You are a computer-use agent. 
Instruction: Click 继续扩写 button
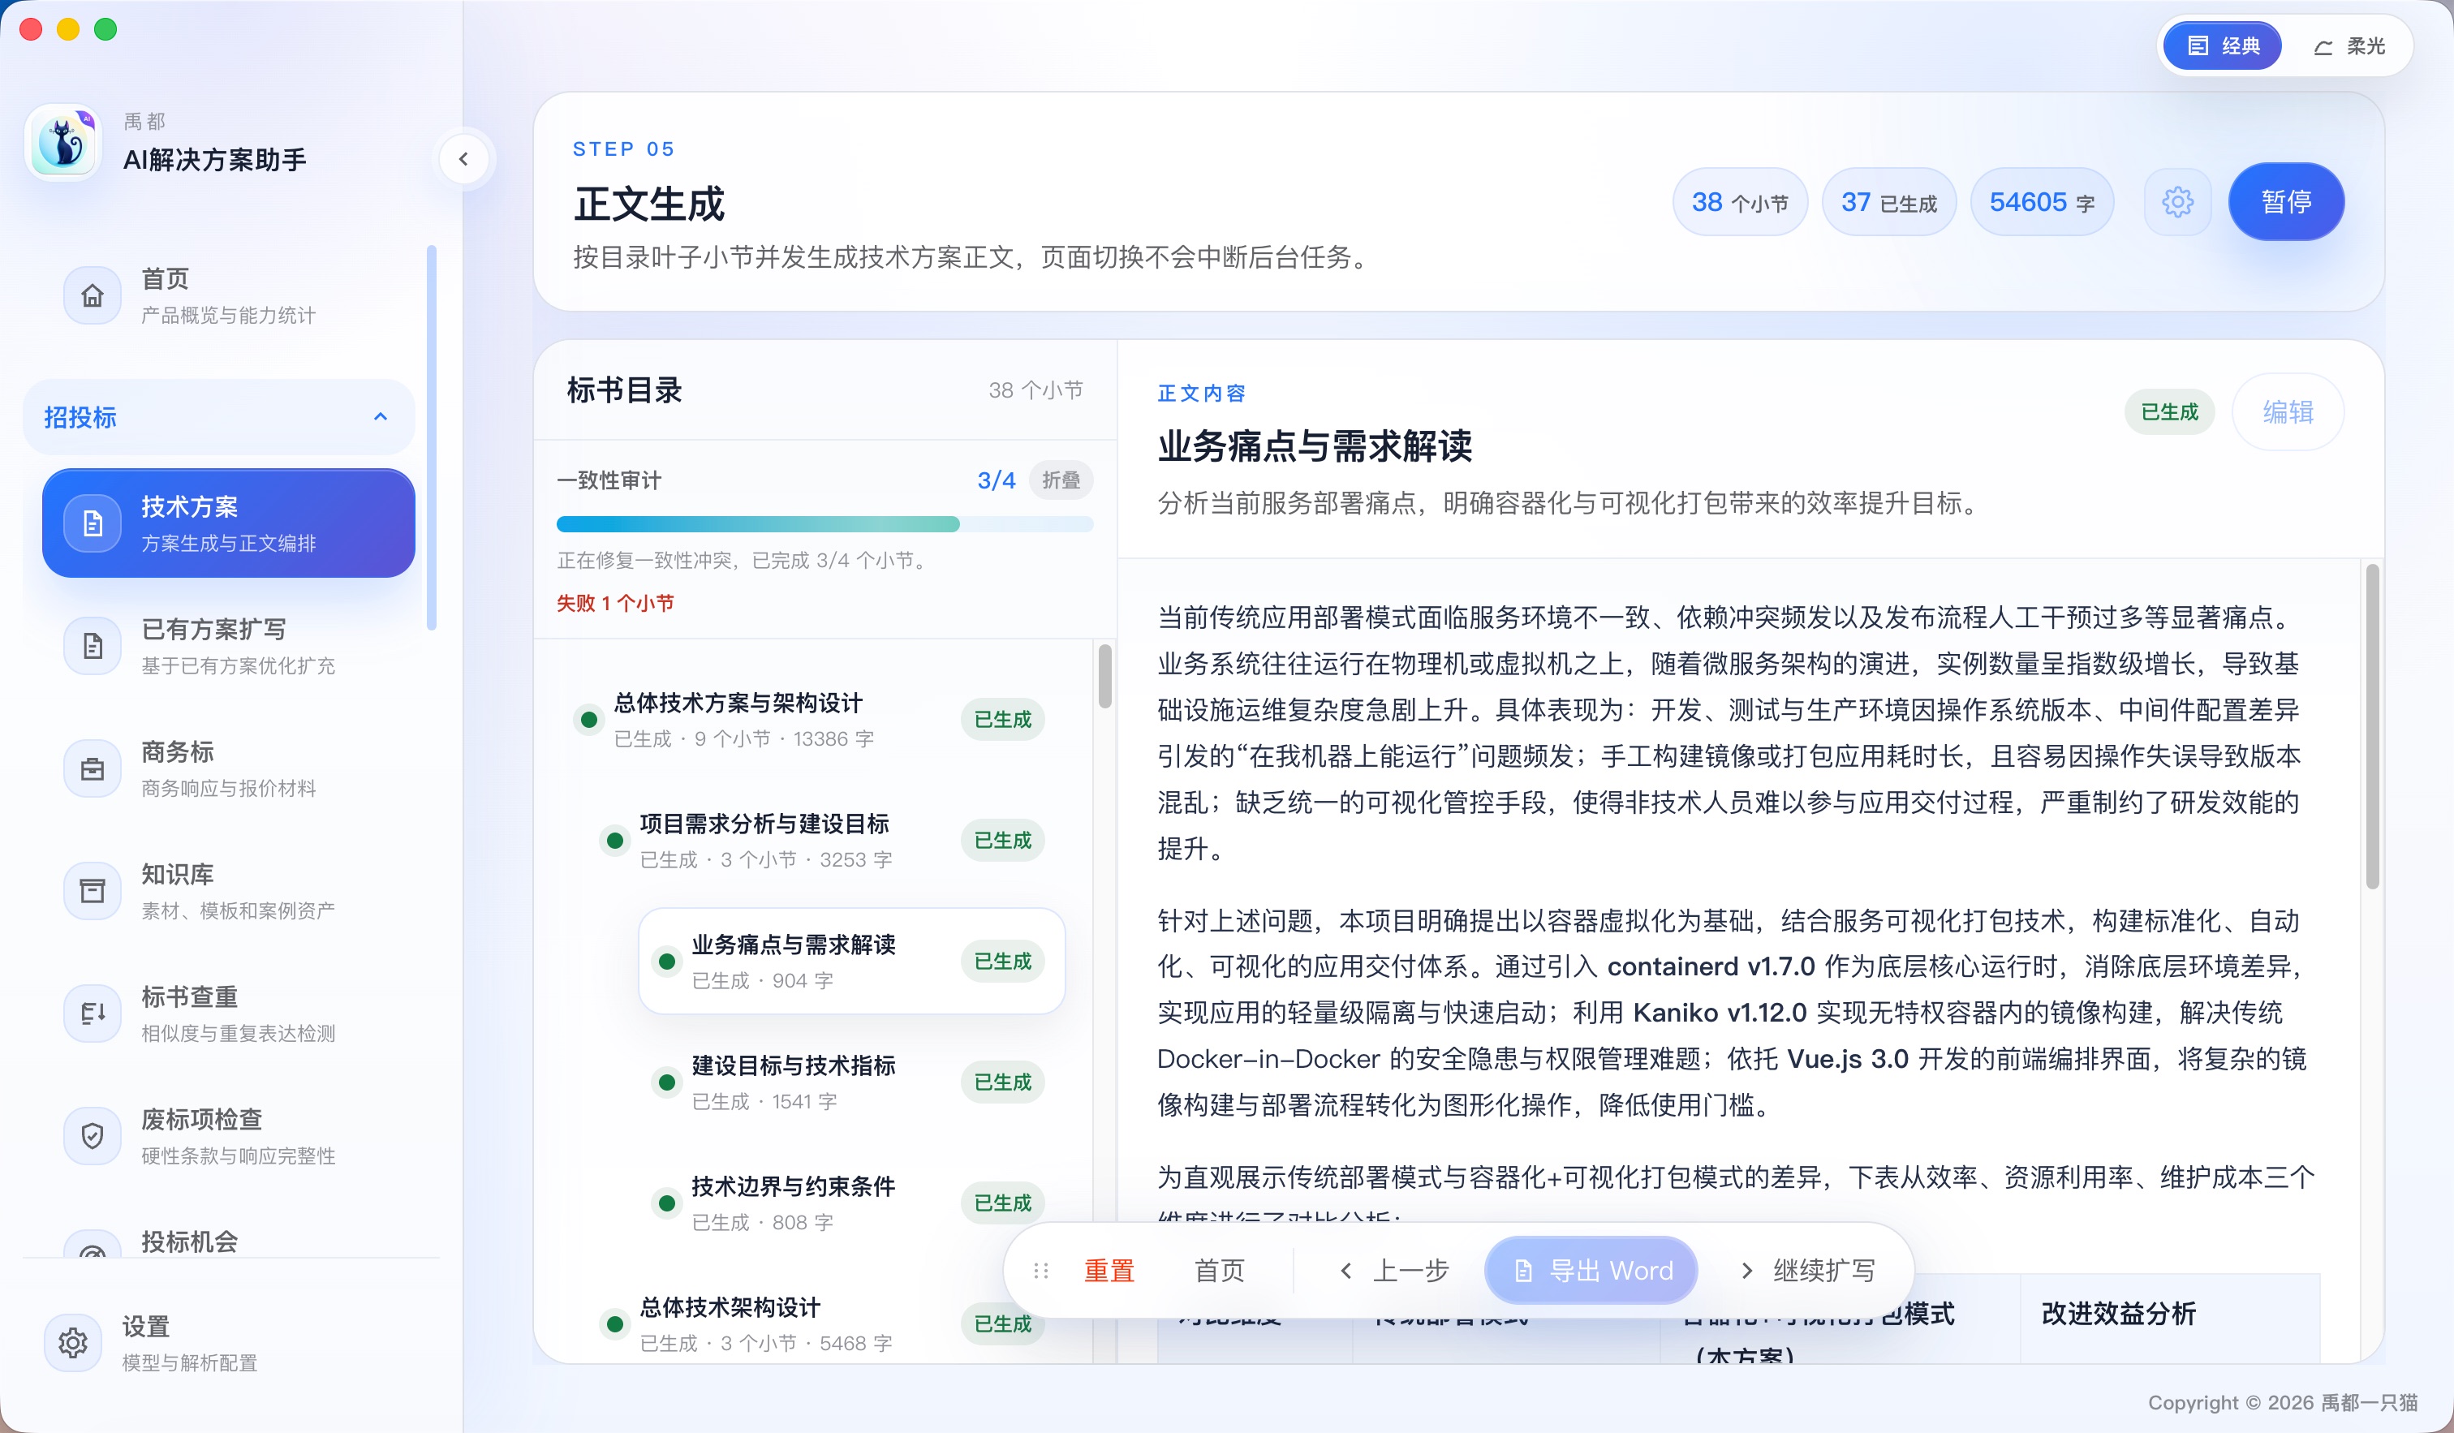pyautogui.click(x=1806, y=1271)
